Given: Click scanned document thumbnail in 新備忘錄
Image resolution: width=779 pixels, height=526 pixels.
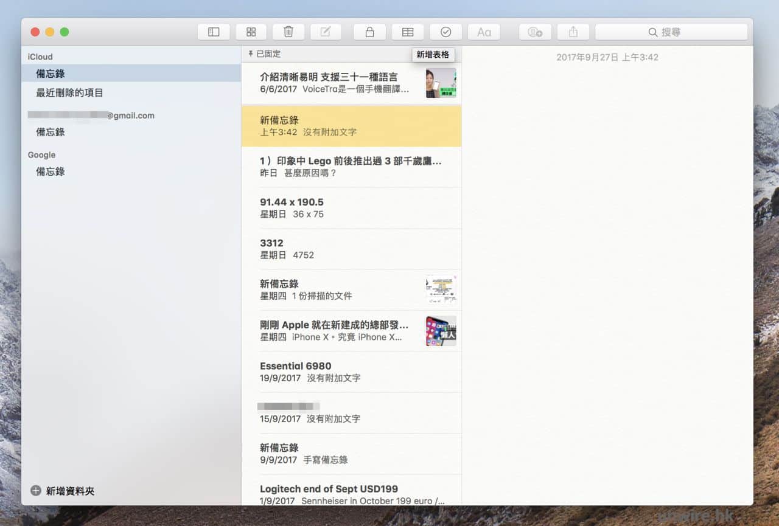Looking at the screenshot, I should [x=441, y=289].
